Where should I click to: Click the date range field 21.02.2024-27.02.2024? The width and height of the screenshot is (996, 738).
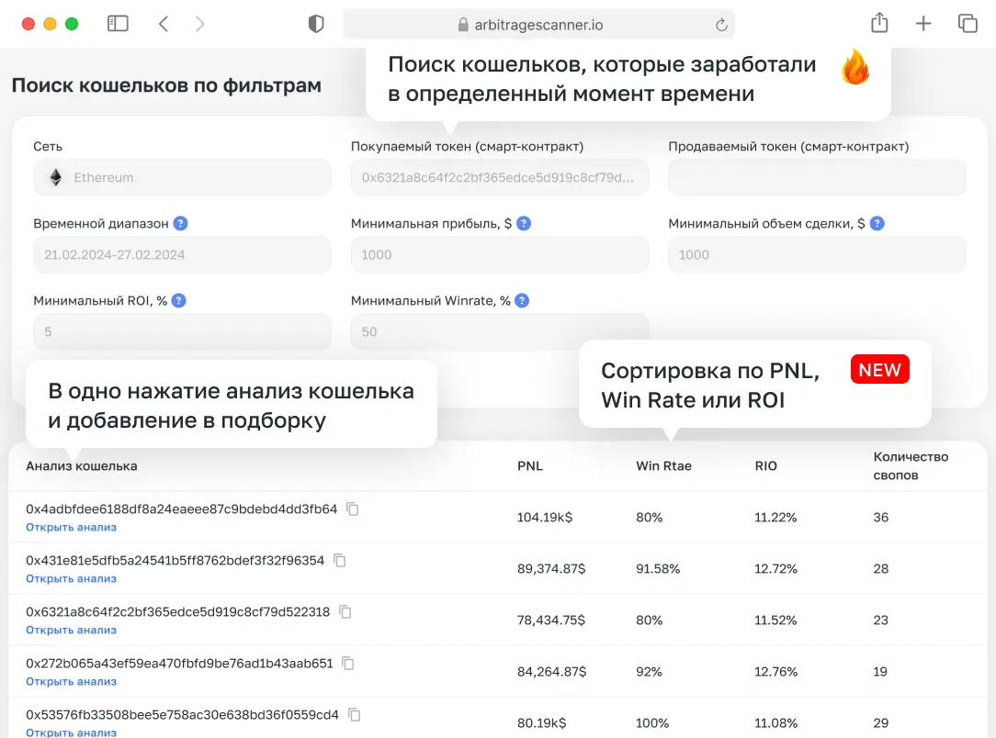[182, 254]
